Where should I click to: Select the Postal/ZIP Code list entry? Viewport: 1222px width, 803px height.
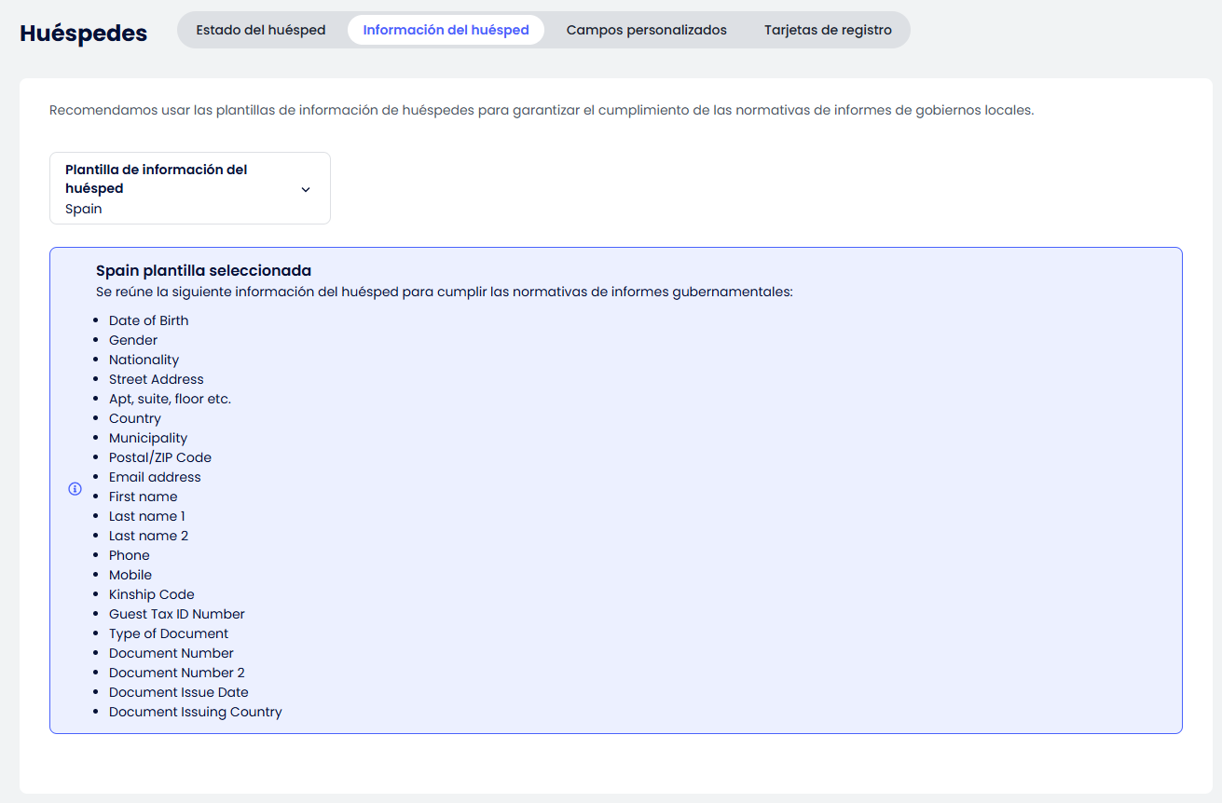pyautogui.click(x=160, y=457)
